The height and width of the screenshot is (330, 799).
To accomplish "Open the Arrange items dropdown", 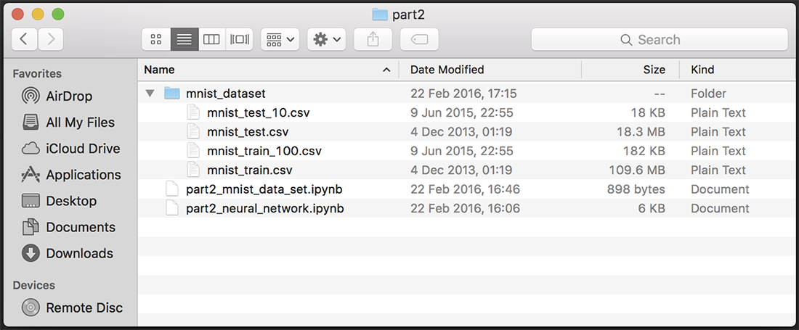I will pyautogui.click(x=280, y=40).
